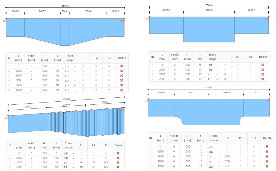Edit P3 value 0.5 in bottom-left row 3
Screen dimensions: 276x171
pos(106,162)
